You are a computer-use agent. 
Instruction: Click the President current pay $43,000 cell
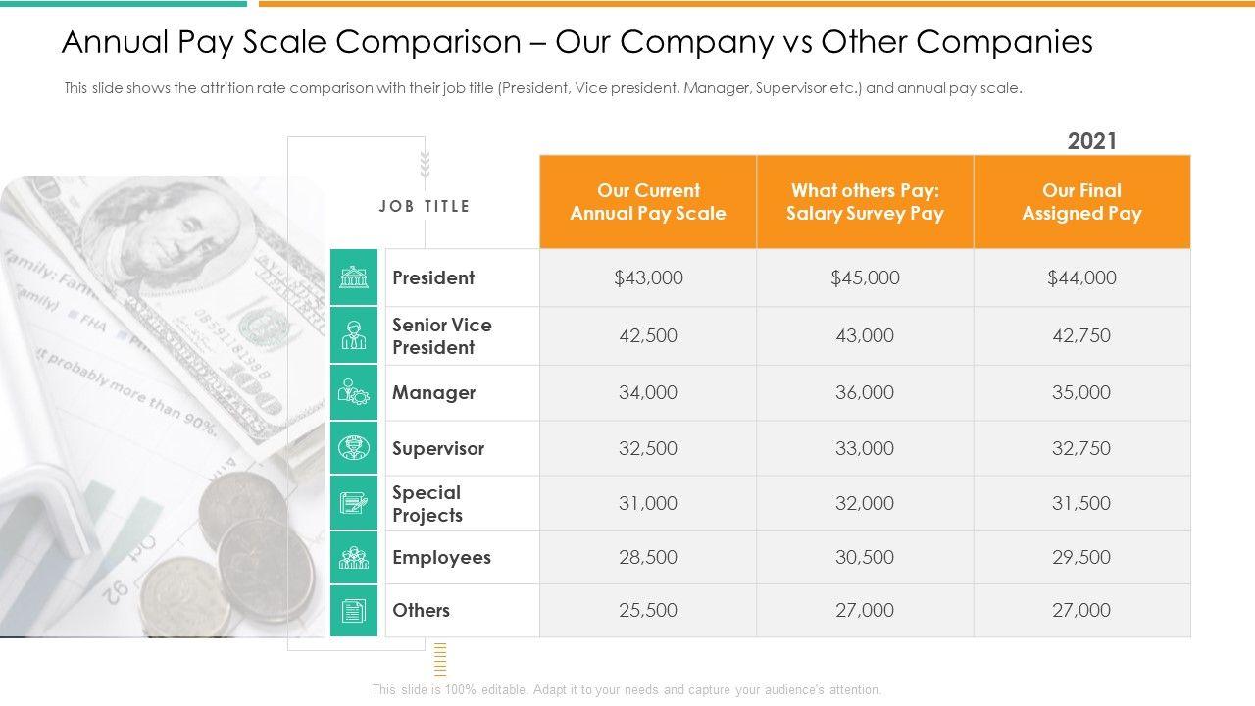point(648,277)
